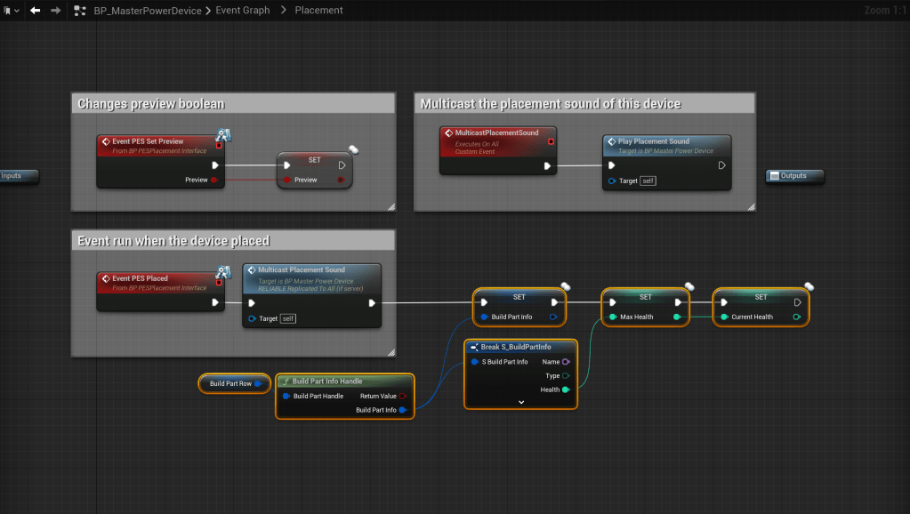Select the "Changes preview boolean" comment header

(x=232, y=104)
